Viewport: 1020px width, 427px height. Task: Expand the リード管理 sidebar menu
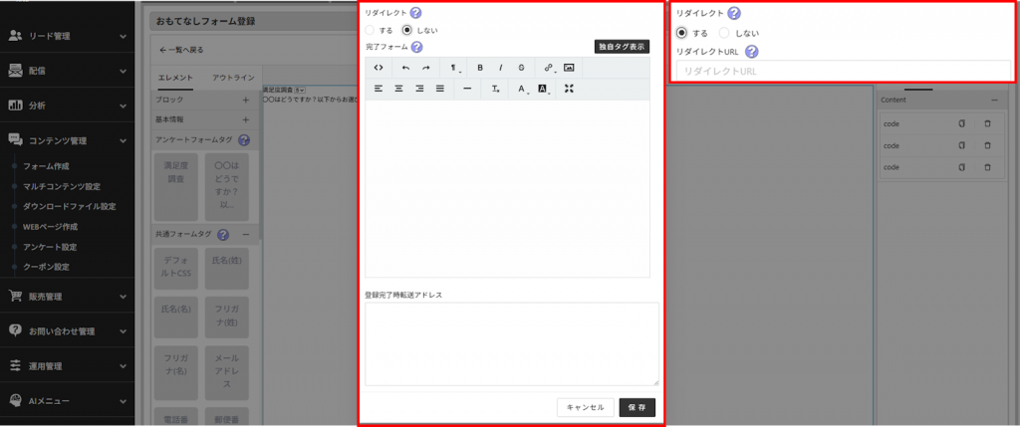point(67,36)
